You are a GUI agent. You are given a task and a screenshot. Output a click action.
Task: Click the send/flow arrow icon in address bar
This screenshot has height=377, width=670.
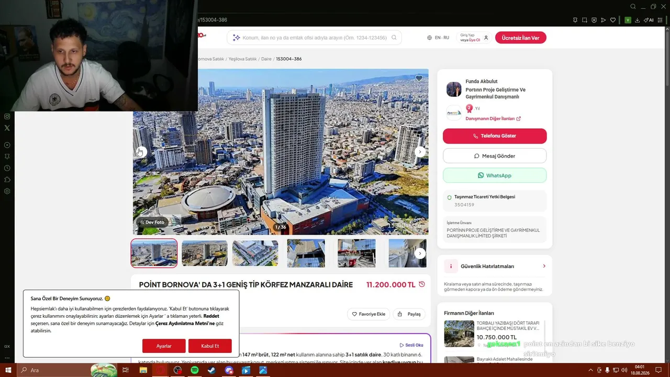coord(604,20)
